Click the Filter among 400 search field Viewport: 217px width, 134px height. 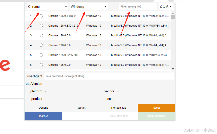[138, 7]
